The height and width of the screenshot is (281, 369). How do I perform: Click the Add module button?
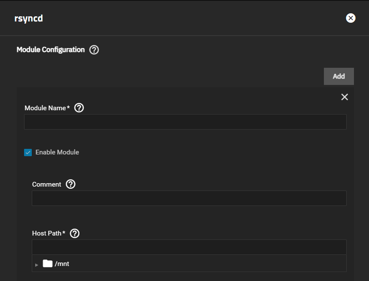point(339,76)
